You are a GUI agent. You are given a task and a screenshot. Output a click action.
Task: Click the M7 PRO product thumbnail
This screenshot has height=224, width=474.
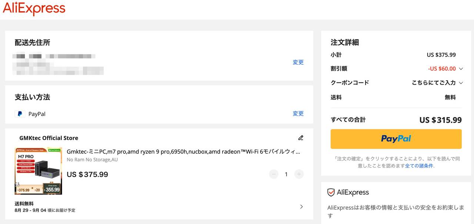38,171
